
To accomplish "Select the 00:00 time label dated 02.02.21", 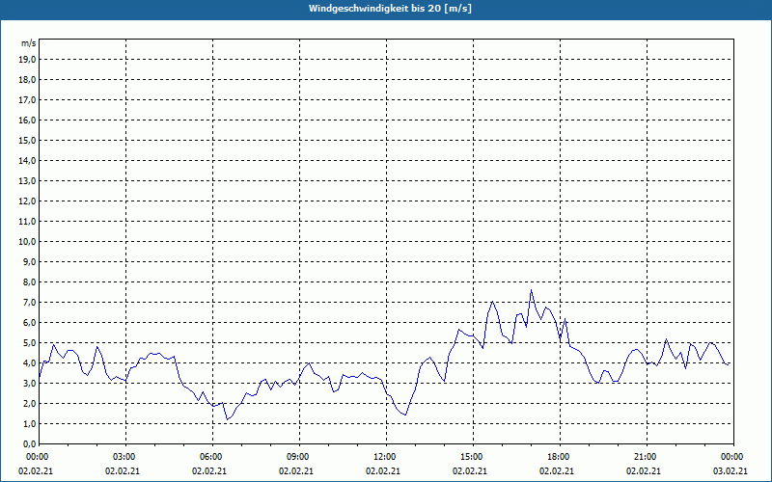I will [x=36, y=457].
